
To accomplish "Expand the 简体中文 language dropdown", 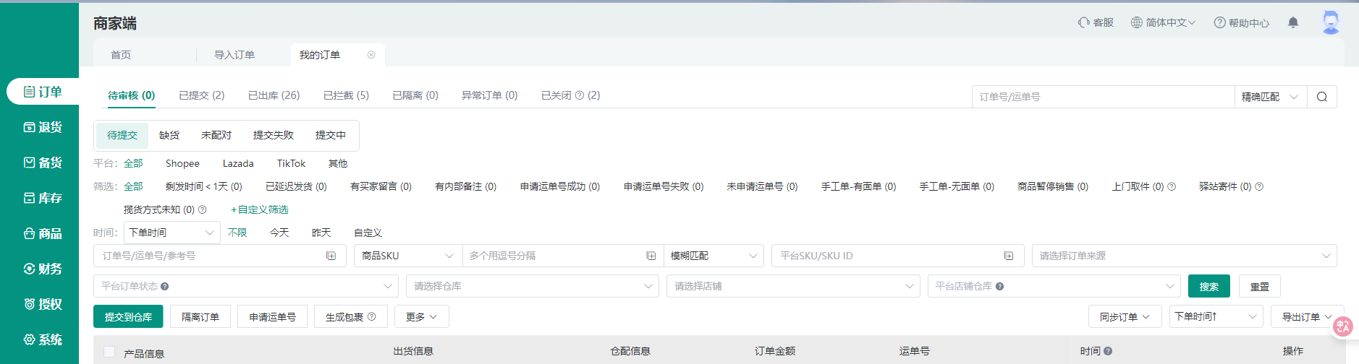I will (1163, 22).
